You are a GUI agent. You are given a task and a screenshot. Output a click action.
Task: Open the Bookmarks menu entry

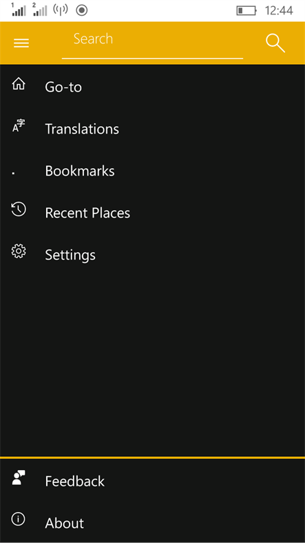[x=80, y=171]
